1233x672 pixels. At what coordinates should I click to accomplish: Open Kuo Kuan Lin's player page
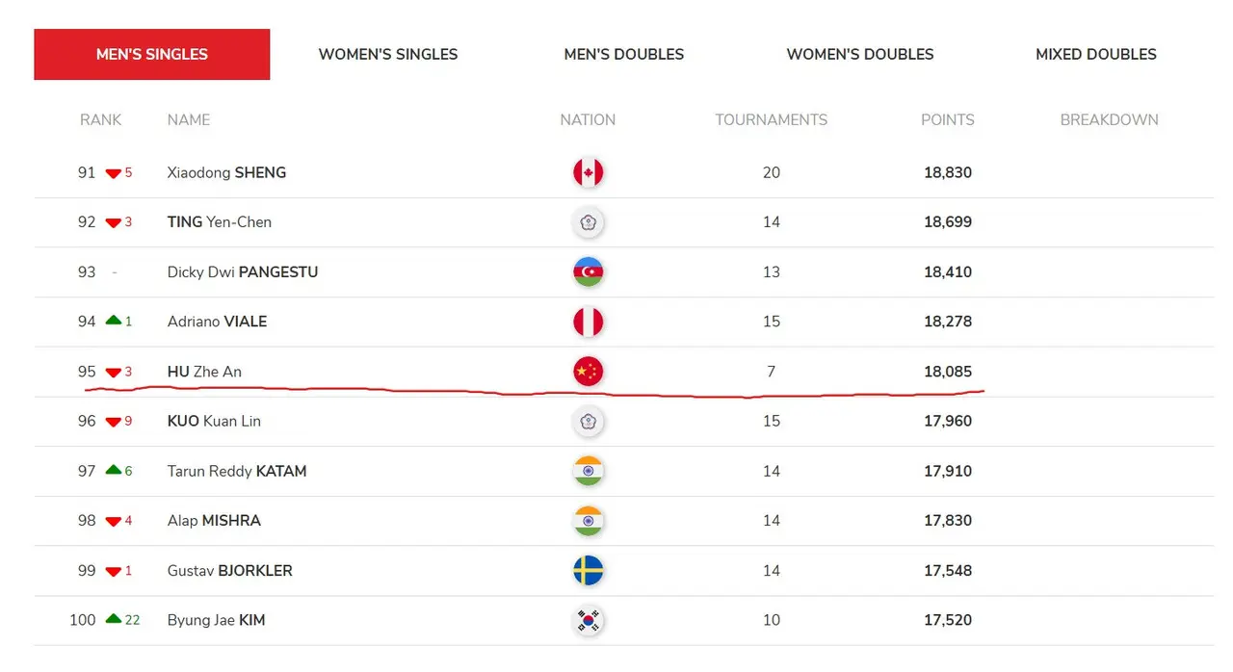[x=214, y=421]
